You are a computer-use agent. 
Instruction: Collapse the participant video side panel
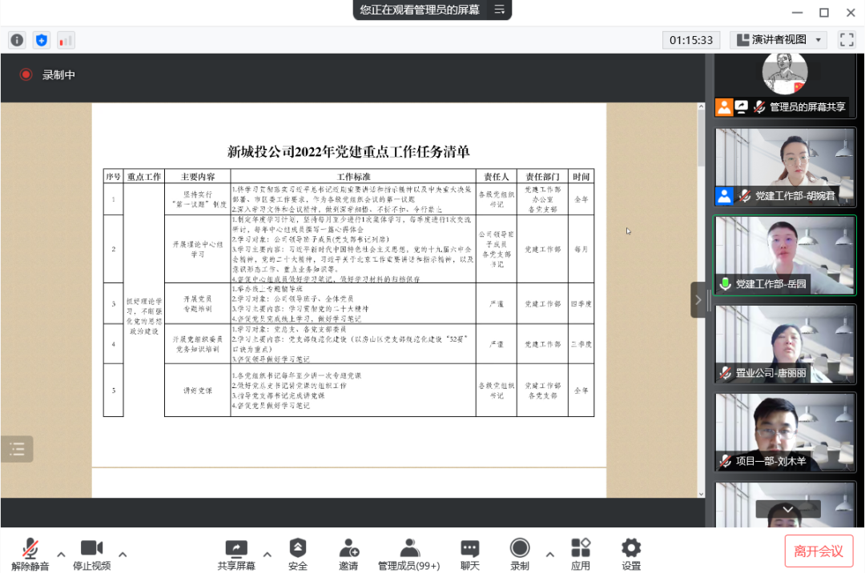(698, 300)
